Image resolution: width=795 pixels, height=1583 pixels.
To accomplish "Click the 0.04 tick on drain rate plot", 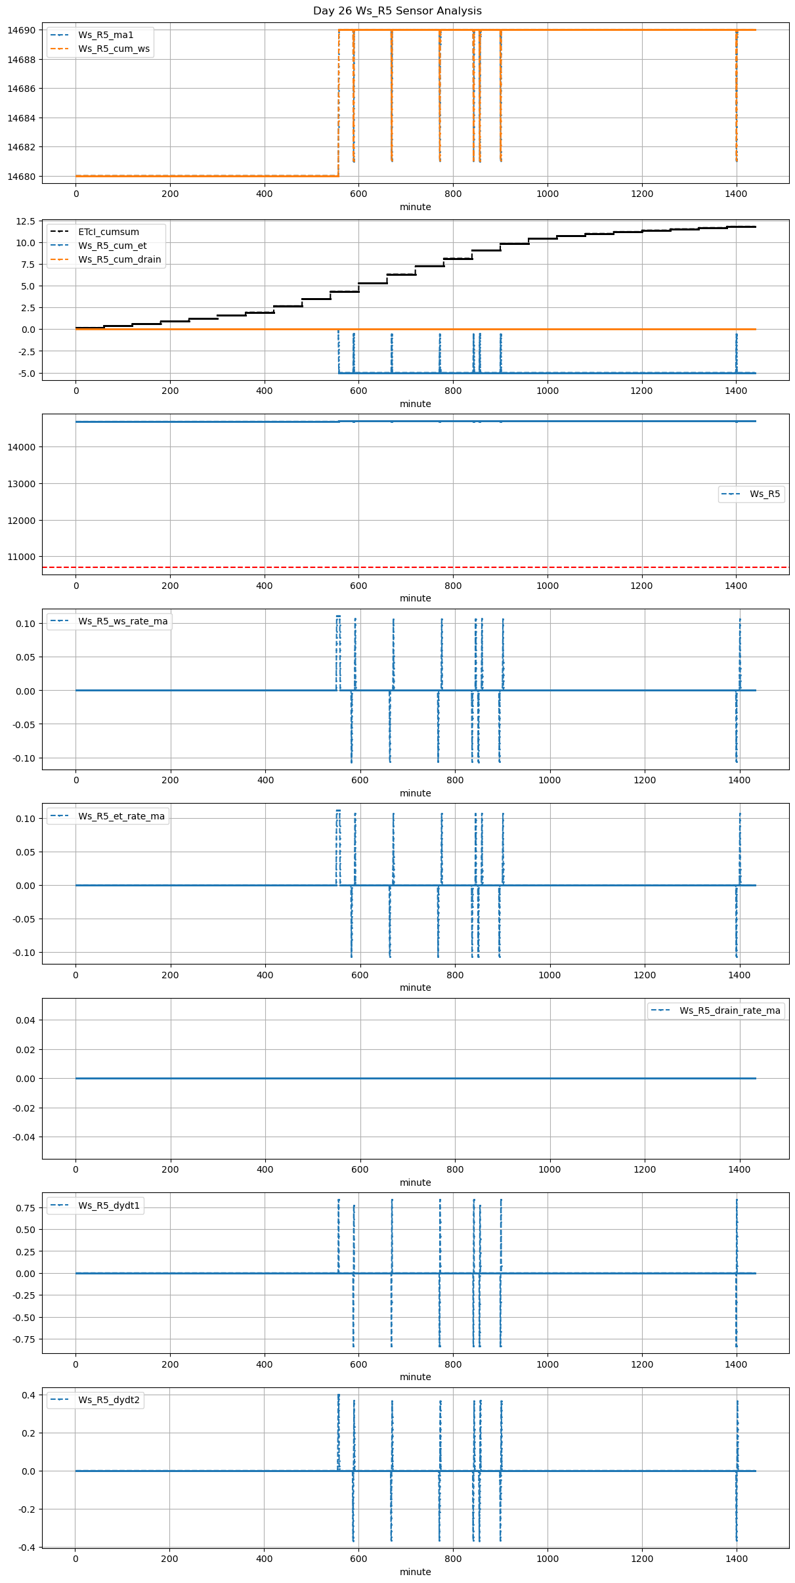I will click(27, 1020).
